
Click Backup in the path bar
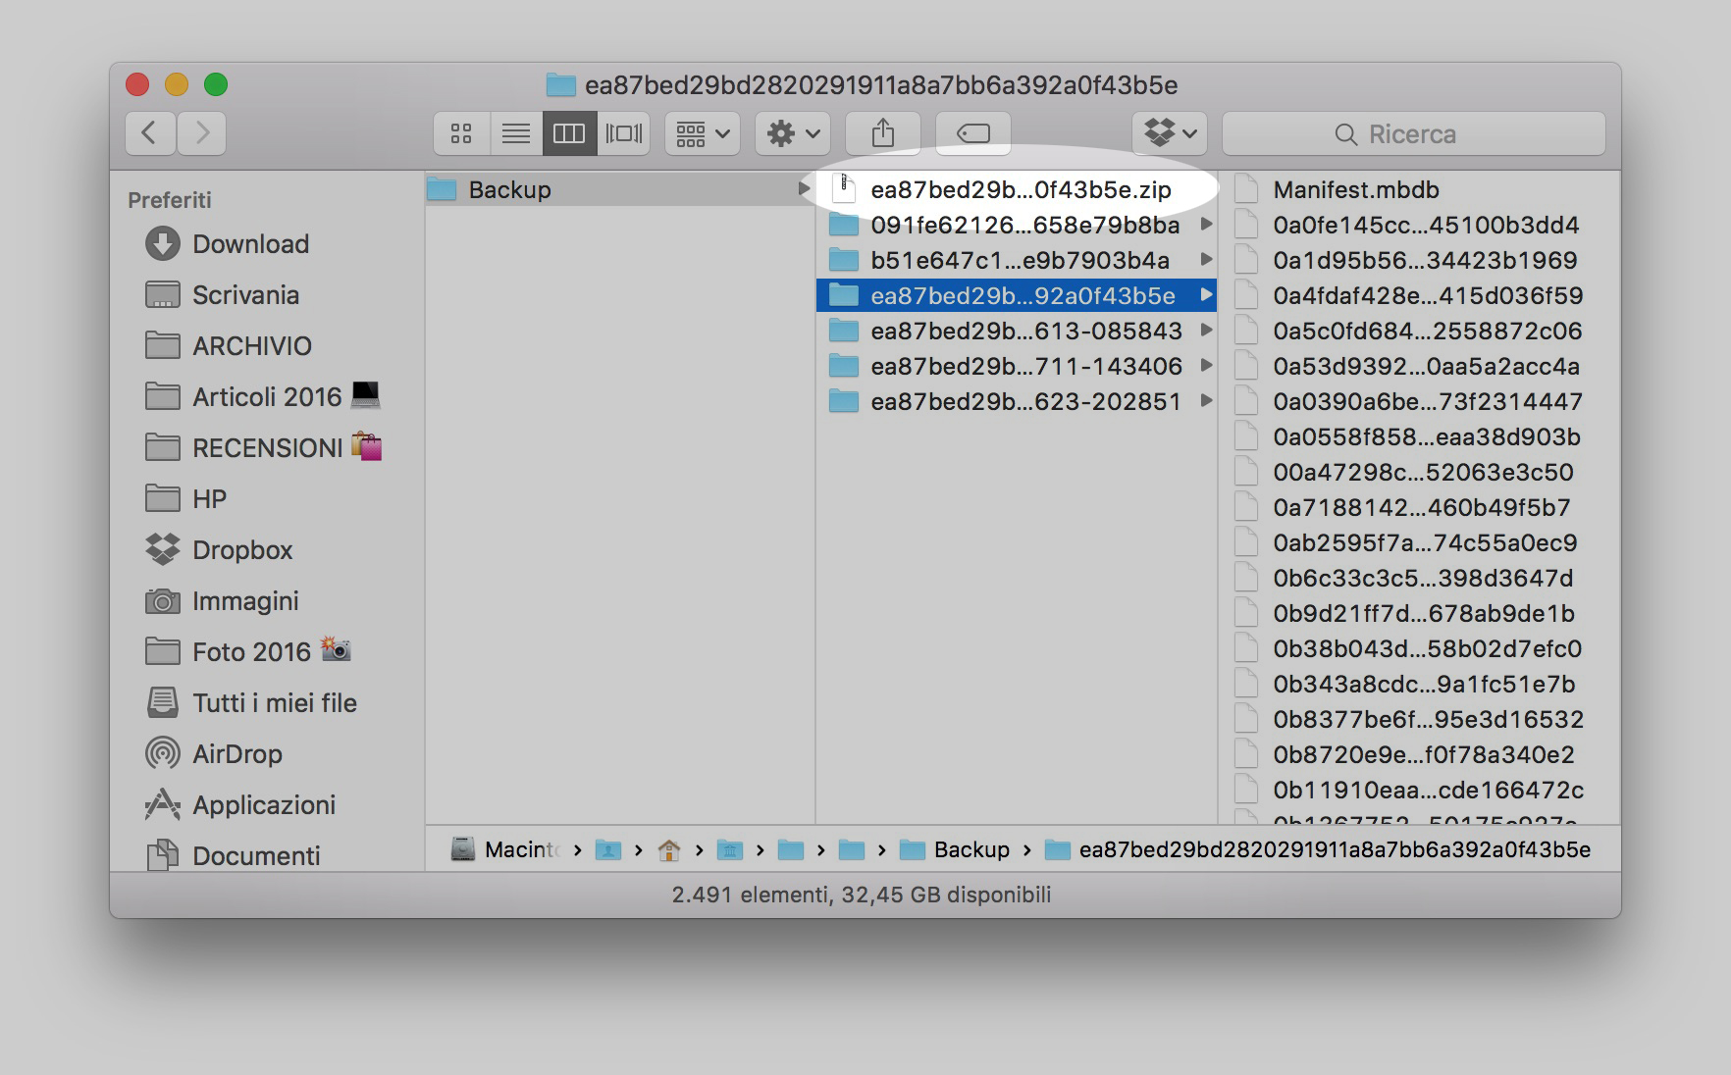coord(955,849)
